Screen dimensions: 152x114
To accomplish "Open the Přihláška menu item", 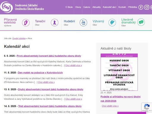I will pyautogui.click(x=132, y=7).
